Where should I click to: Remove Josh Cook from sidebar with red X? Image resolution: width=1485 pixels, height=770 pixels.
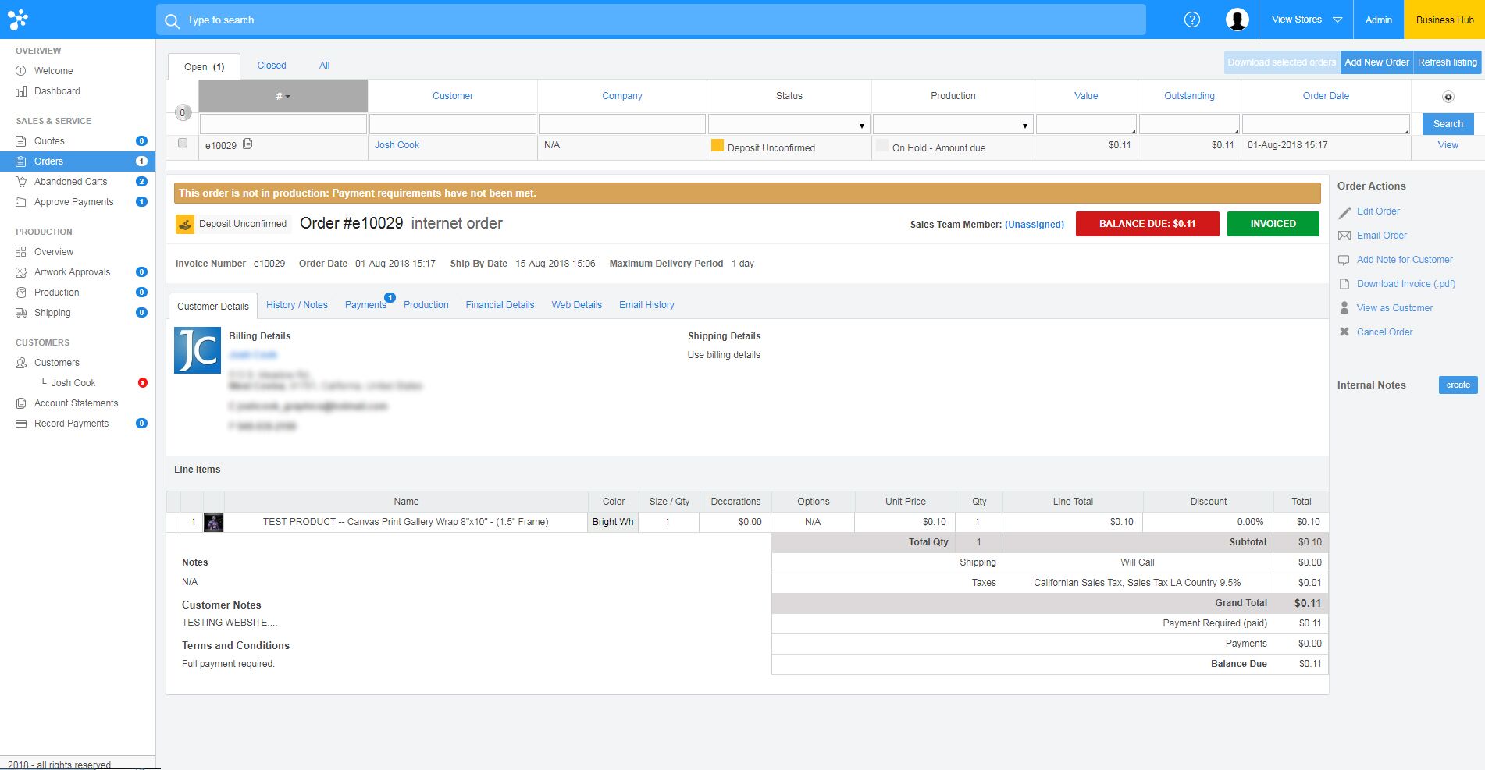142,383
